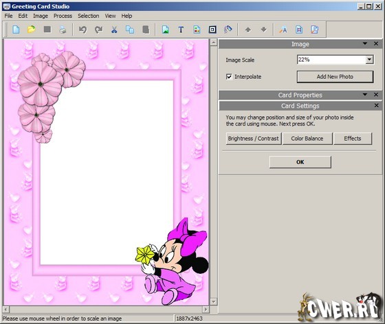Toggle the Interpolate checkbox
Viewport: 385px width, 324px height.
pyautogui.click(x=229, y=77)
